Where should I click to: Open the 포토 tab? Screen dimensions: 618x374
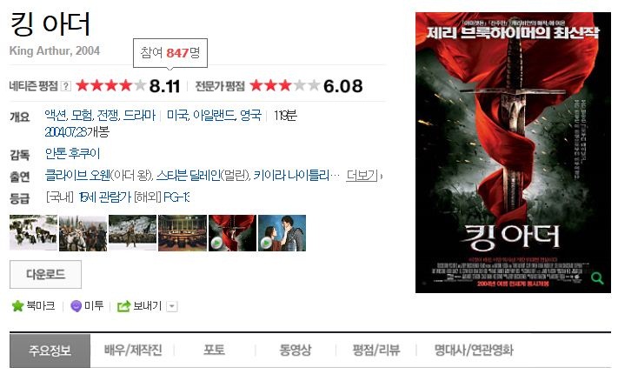214,350
